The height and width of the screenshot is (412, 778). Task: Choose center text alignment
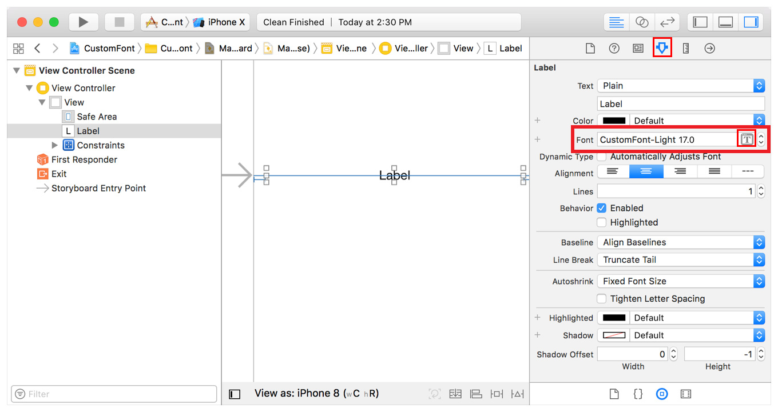tap(646, 171)
